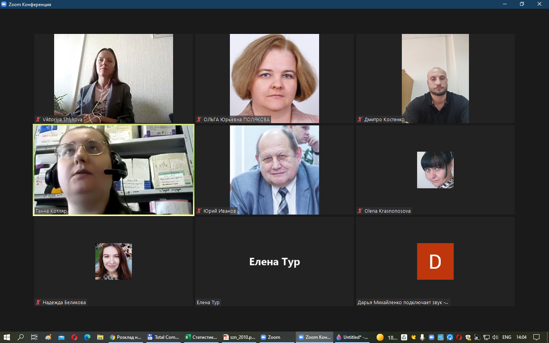The height and width of the screenshot is (343, 549).
Task: Open the volume speaker control
Action: click(x=495, y=337)
